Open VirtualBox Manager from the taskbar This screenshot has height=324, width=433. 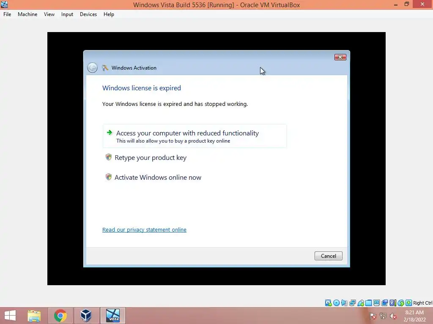coord(86,316)
